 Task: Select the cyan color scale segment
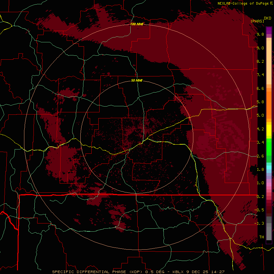[x=269, y=167]
